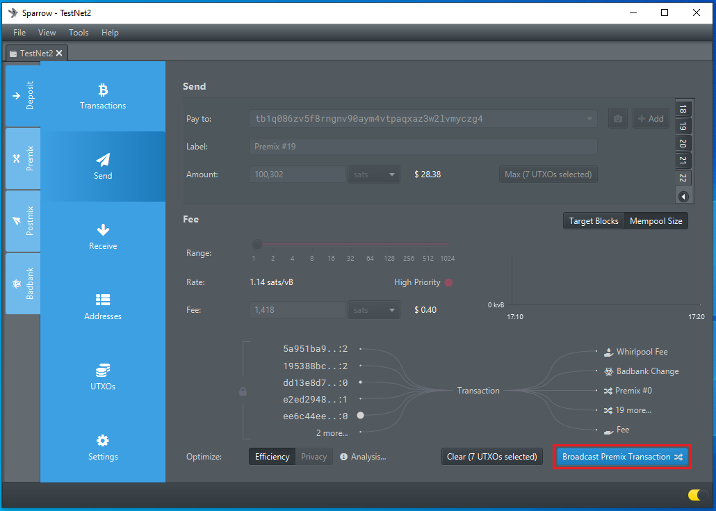
Task: Click the Badbank Change biohazard icon
Action: tap(609, 372)
